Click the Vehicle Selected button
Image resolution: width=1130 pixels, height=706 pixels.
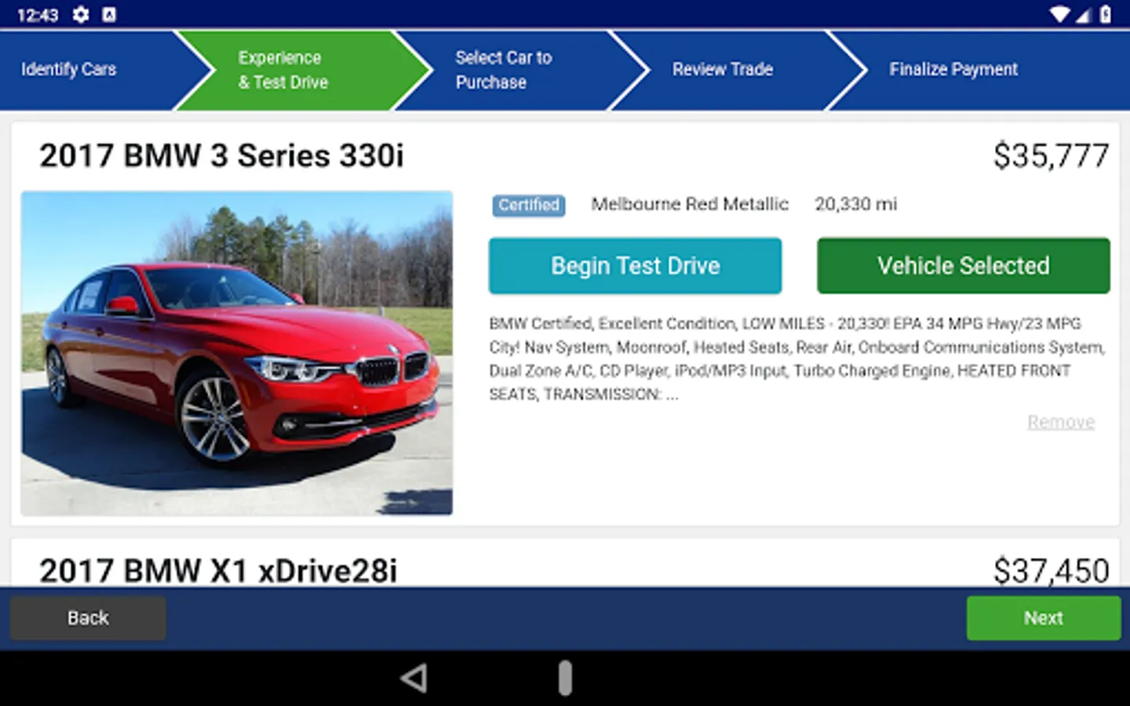pyautogui.click(x=964, y=266)
